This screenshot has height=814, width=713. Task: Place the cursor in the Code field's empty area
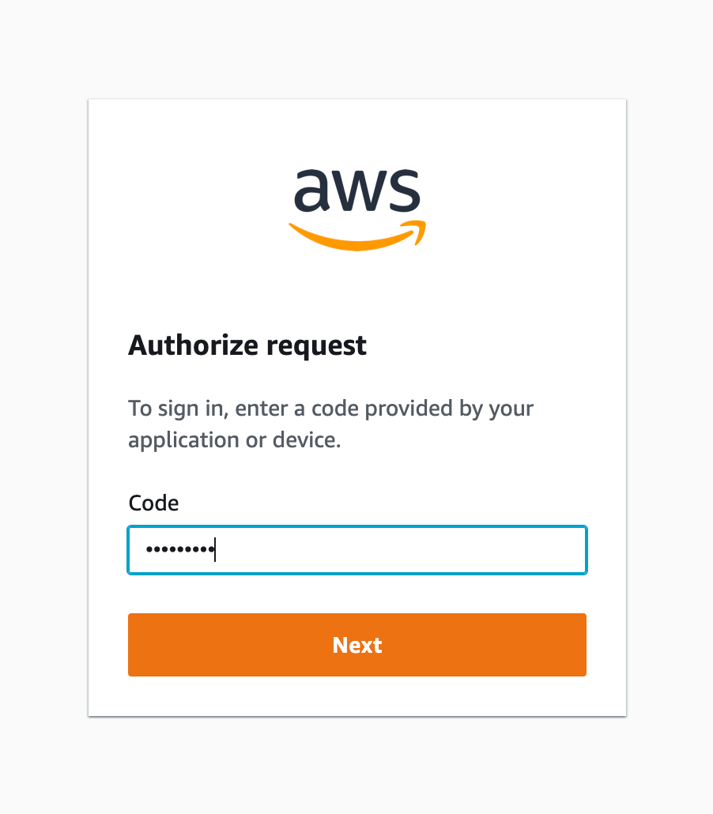400,550
